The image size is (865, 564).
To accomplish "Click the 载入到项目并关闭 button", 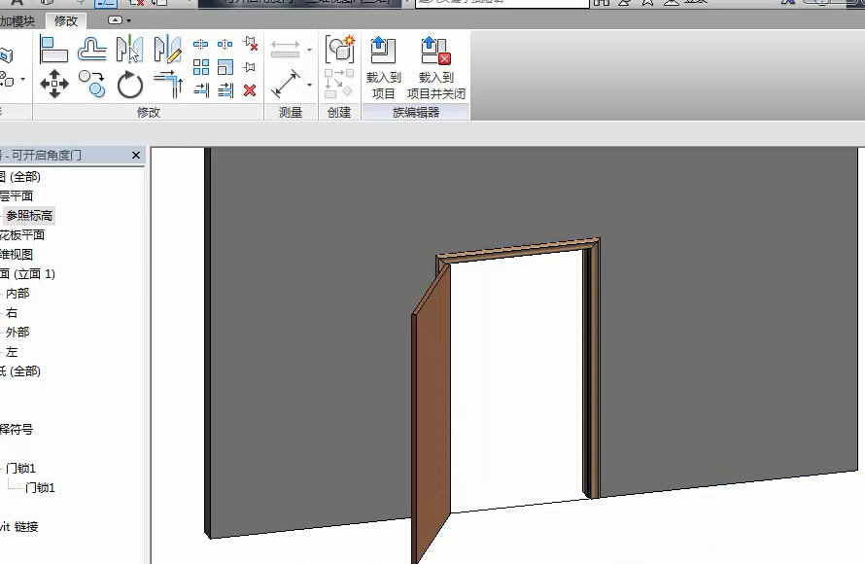I will (435, 68).
